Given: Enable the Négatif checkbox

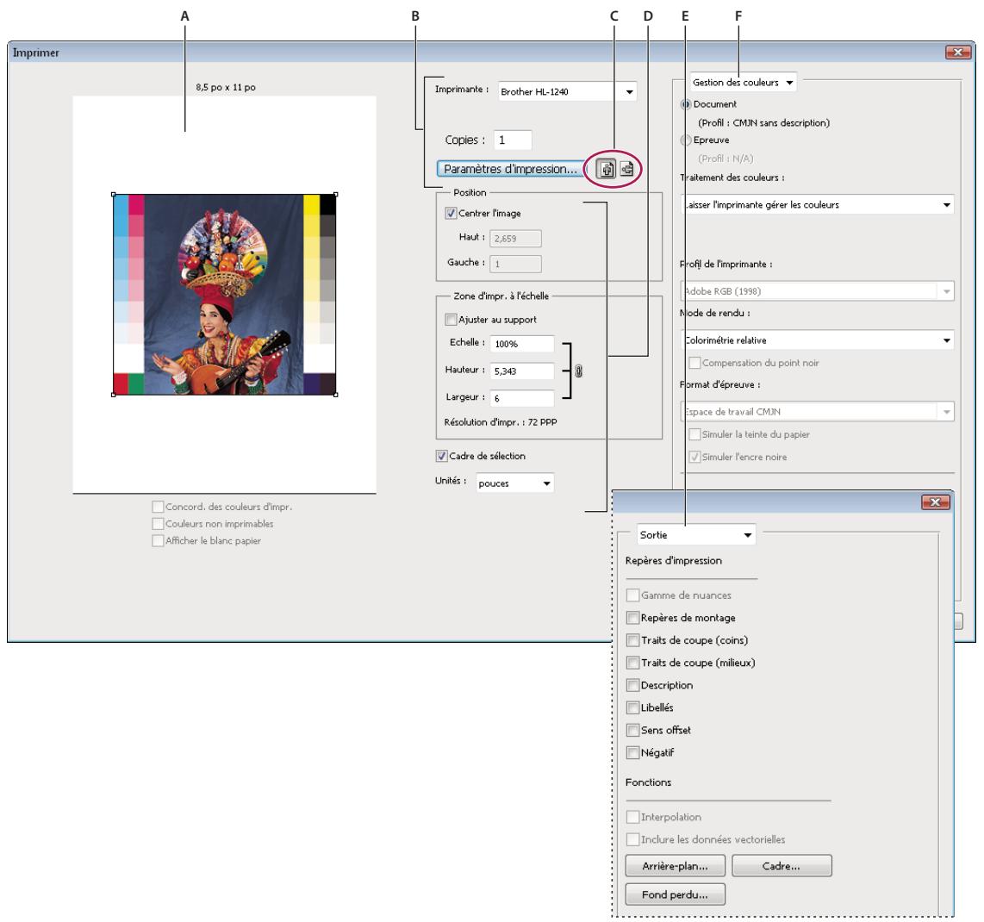Looking at the screenshot, I should [632, 752].
